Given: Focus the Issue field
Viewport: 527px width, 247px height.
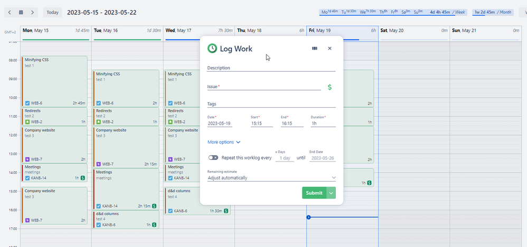Looking at the screenshot, I should point(264,87).
